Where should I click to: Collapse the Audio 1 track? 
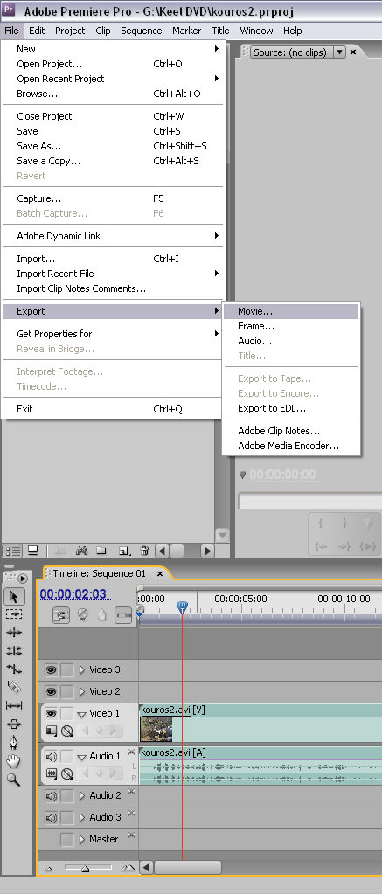[81, 757]
